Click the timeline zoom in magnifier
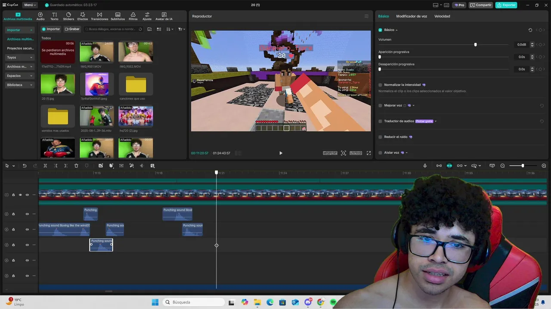 [x=544, y=166]
